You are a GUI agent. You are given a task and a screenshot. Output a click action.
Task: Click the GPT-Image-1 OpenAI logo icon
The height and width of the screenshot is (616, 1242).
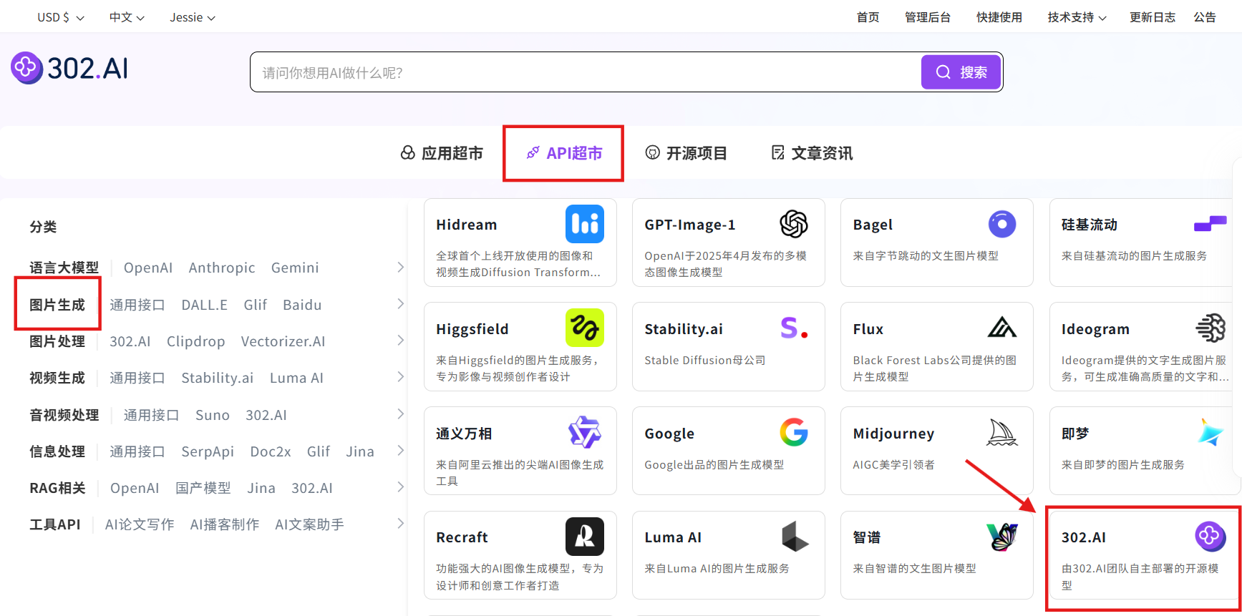point(793,224)
